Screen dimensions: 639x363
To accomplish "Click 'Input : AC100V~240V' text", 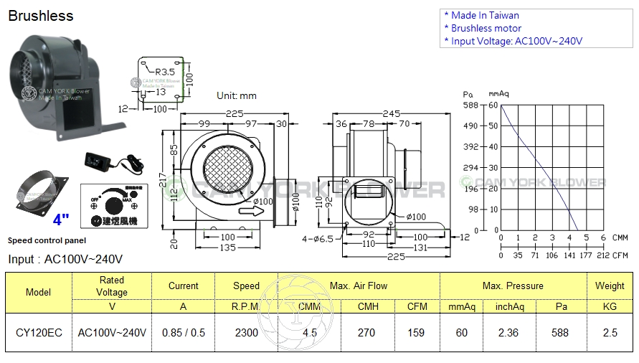I will (x=65, y=260).
